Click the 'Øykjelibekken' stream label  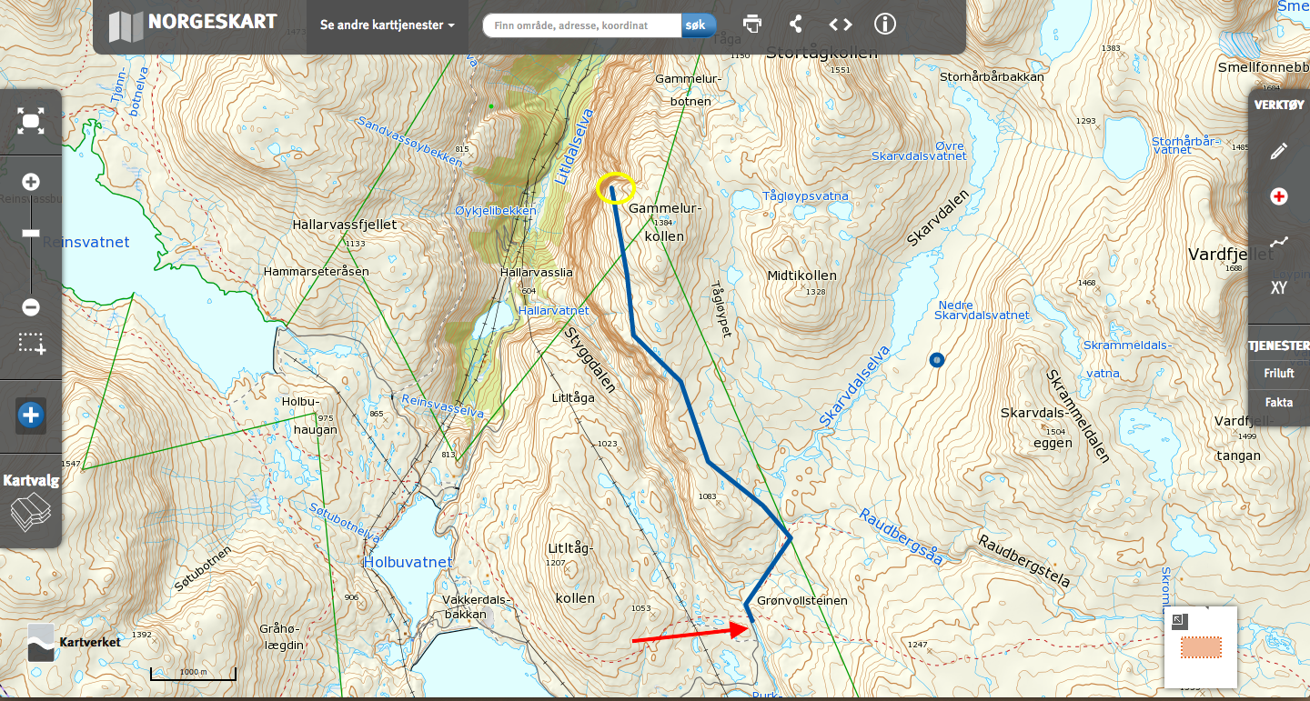click(x=496, y=210)
